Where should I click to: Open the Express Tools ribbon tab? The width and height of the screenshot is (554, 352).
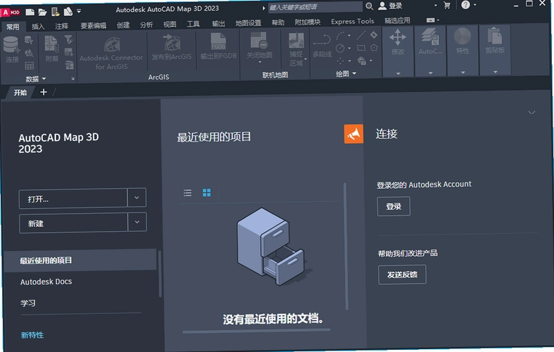pyautogui.click(x=352, y=21)
